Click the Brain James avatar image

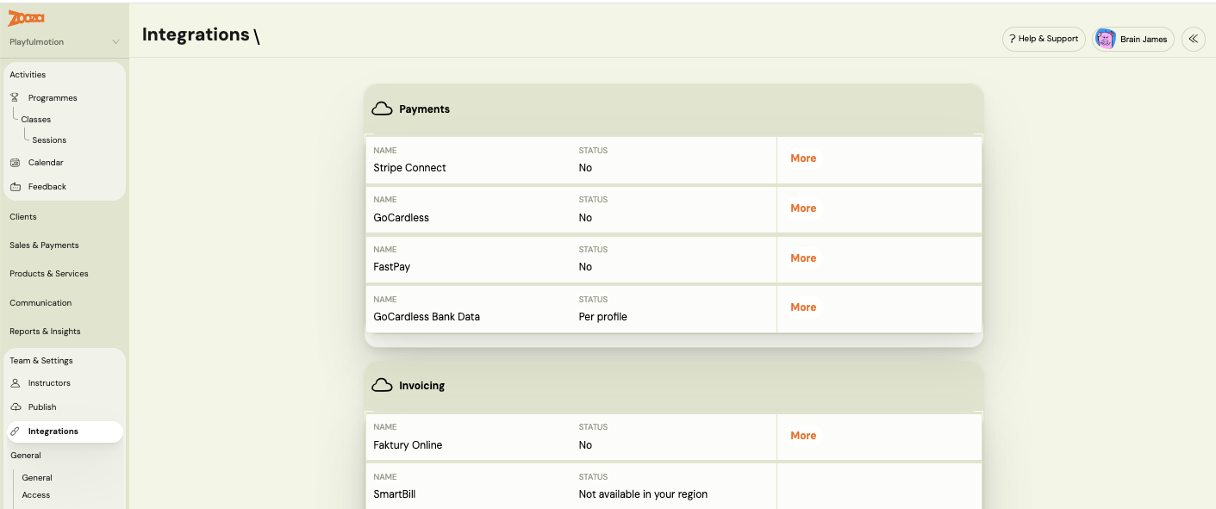[1106, 39]
